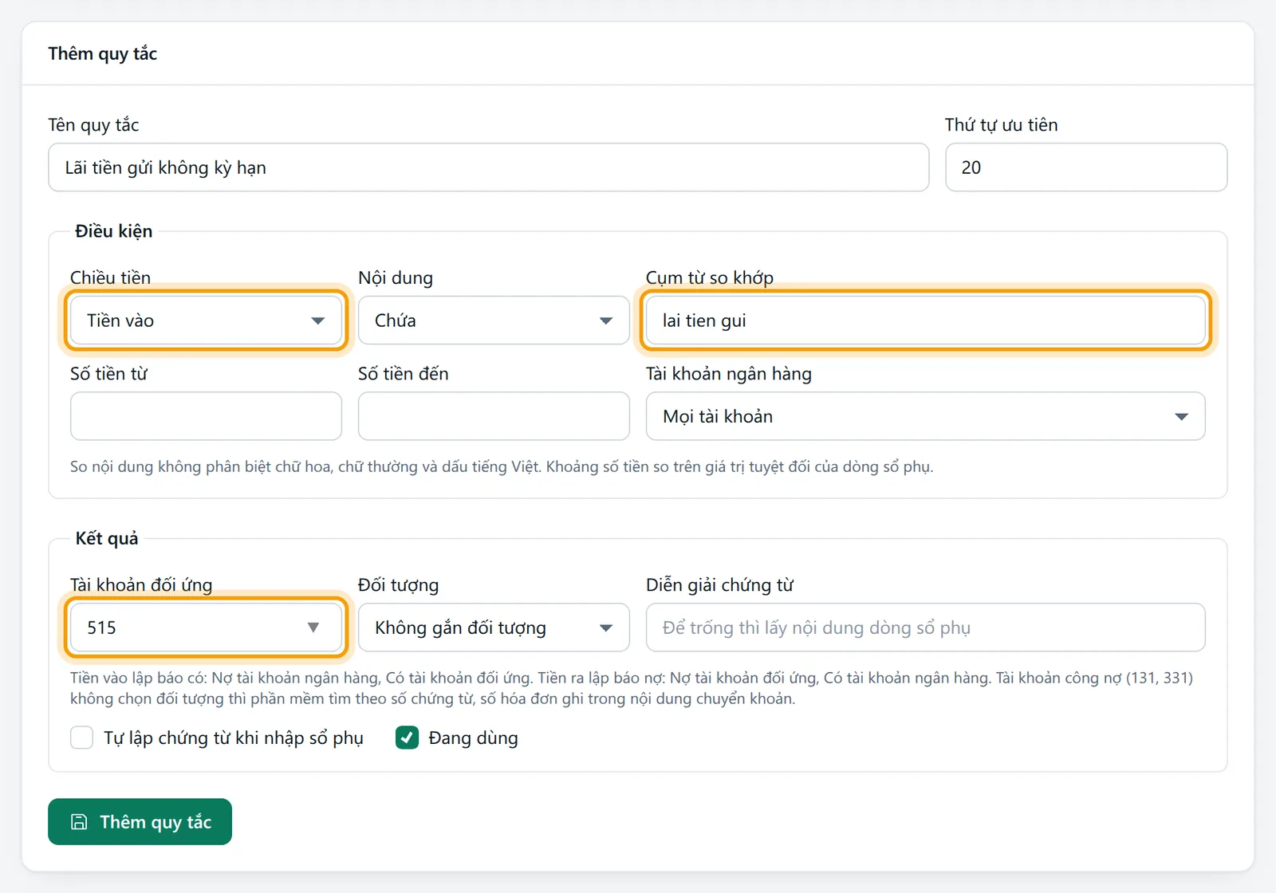Click into the Số tiền đến field

click(x=494, y=416)
